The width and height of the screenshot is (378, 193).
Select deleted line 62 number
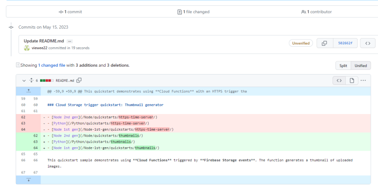tap(23, 117)
